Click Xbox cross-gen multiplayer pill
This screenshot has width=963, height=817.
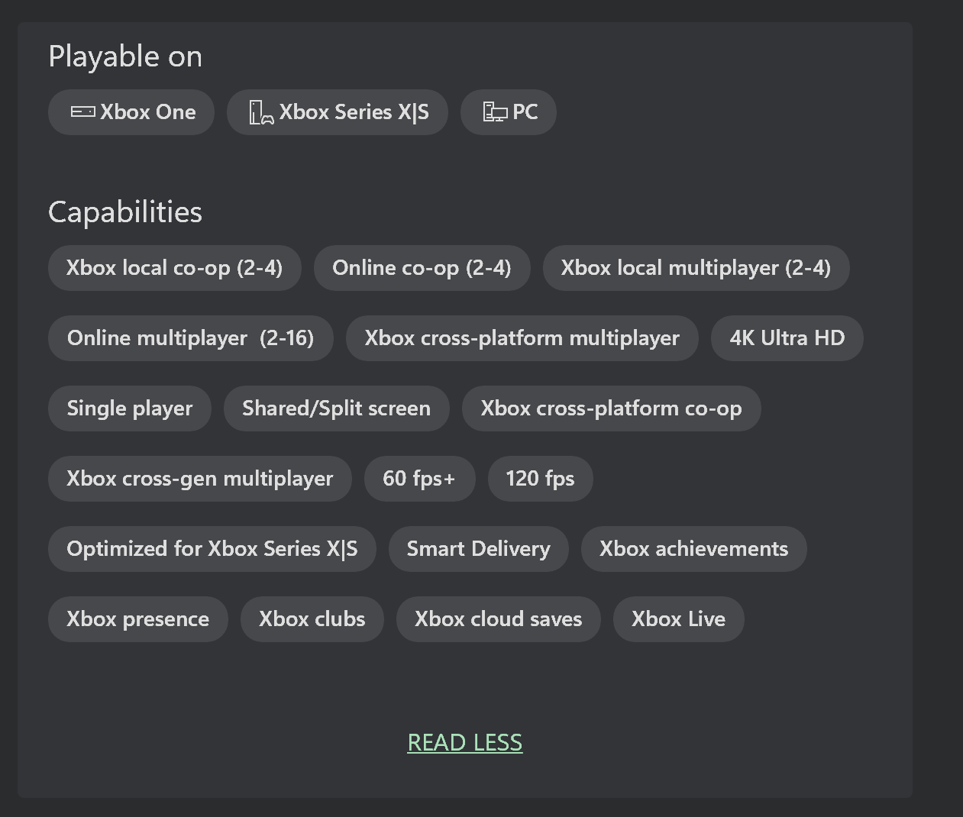point(199,479)
